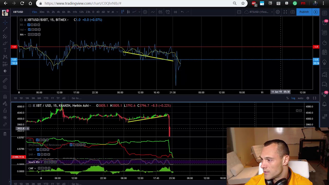This screenshot has width=329, height=185.
Task: Open the more timeframes dropdown arrow
Action: click(117, 12)
